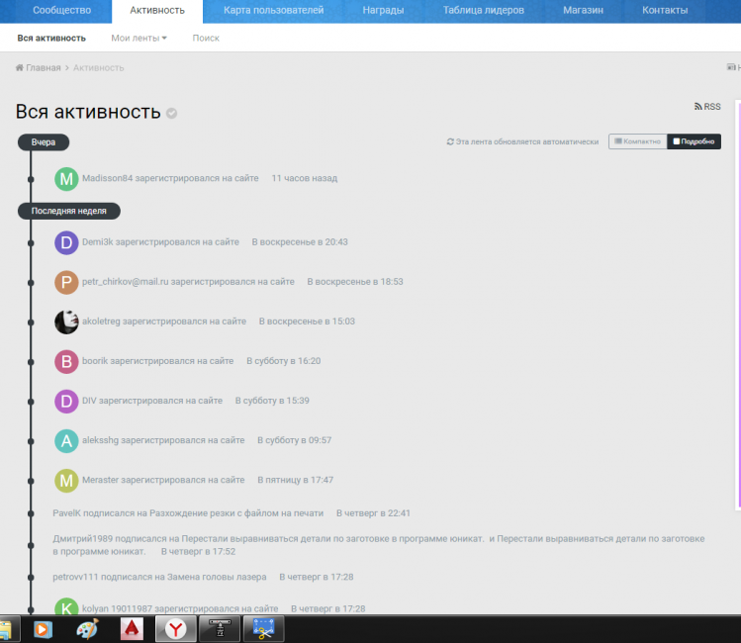This screenshot has width=741, height=643.
Task: Click the Home icon in the breadcrumb
Action: [20, 68]
